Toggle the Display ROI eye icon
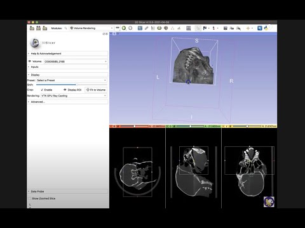Screen dimensions: 305x228 pos(65,90)
